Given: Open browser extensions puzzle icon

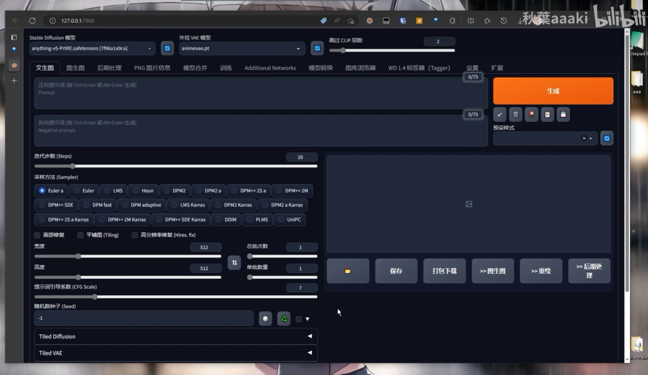Looking at the screenshot, I should [x=452, y=20].
